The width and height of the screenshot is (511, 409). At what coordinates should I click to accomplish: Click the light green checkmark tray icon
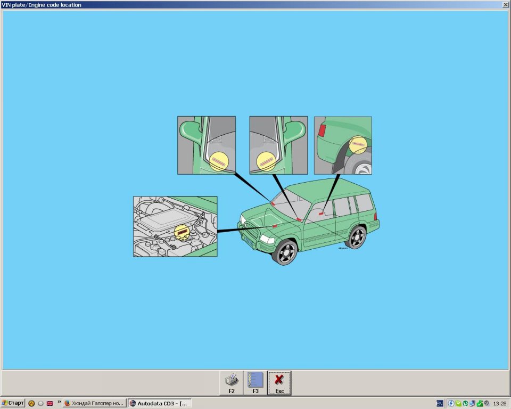[x=458, y=404]
